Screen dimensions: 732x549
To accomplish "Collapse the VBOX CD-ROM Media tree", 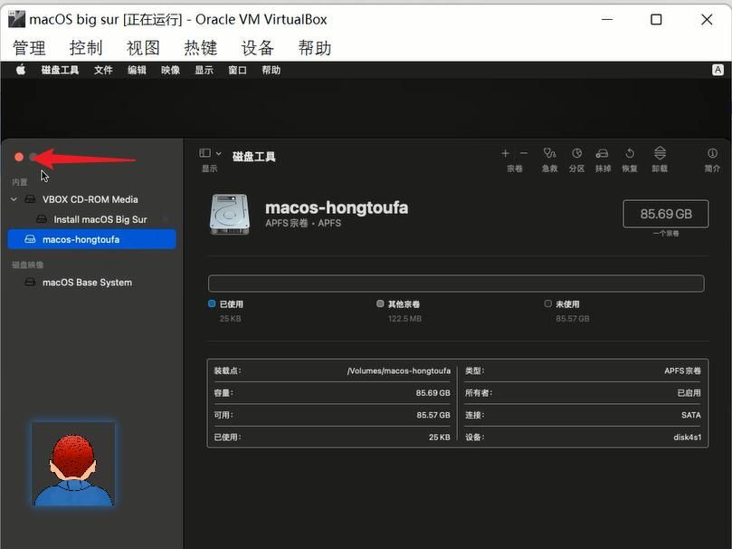I will pos(14,199).
